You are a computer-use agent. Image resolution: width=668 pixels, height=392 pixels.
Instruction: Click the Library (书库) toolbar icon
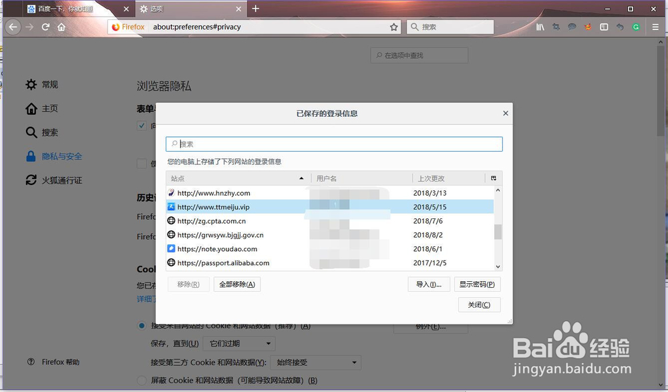tap(541, 27)
